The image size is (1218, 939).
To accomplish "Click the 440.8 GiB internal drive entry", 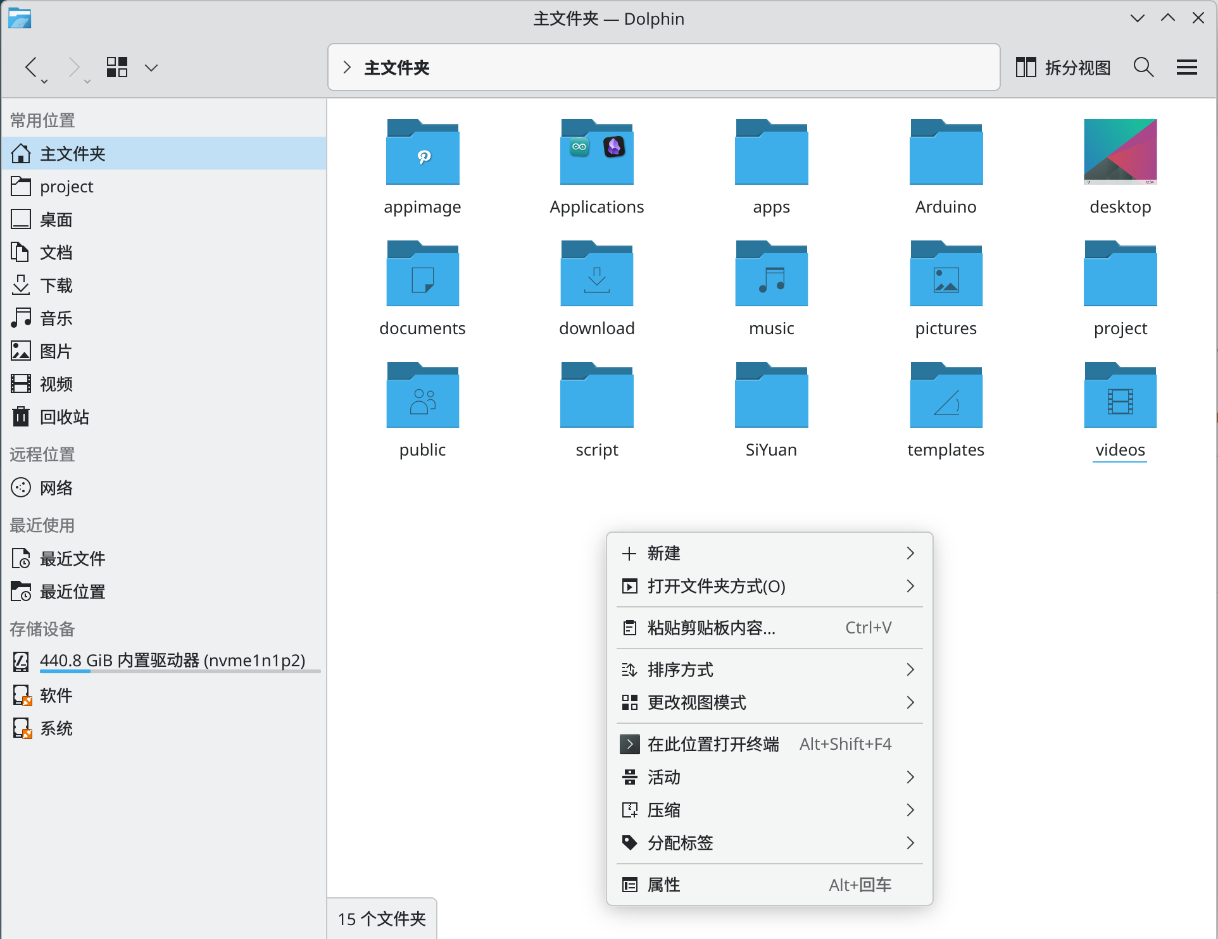I will (x=172, y=661).
